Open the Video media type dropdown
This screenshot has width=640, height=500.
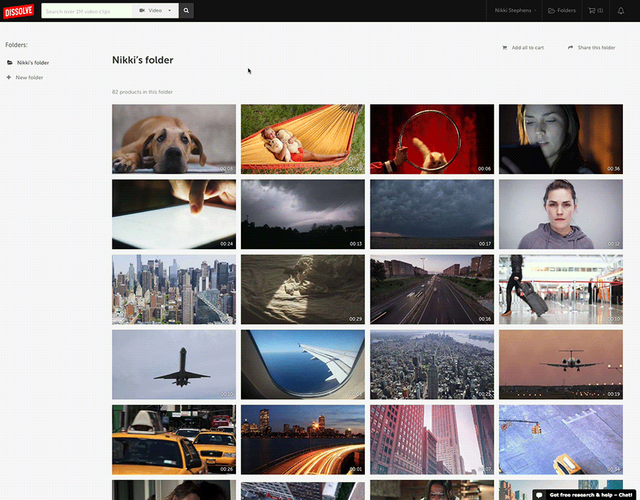tap(155, 11)
